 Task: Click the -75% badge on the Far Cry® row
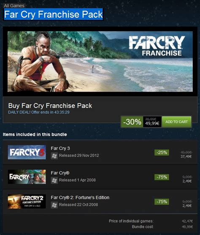pyautogui.click(x=162, y=177)
